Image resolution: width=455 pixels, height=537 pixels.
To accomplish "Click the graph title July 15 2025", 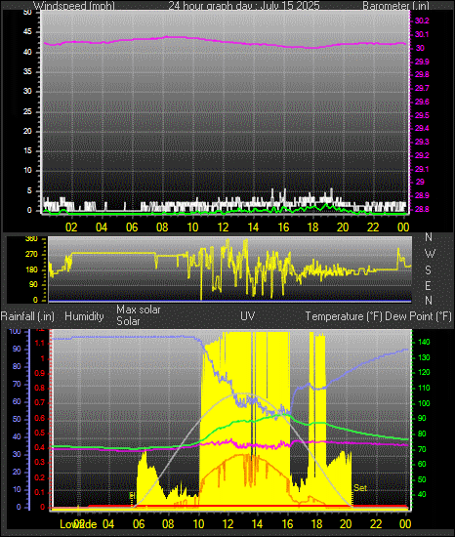I will click(x=244, y=6).
